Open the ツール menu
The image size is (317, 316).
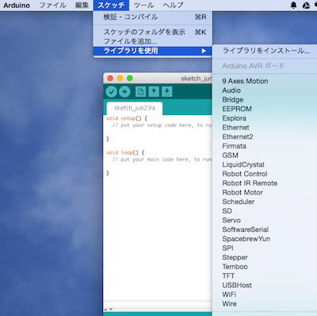[144, 6]
